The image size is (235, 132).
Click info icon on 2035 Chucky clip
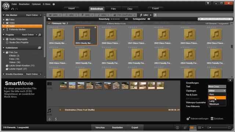click(x=95, y=27)
